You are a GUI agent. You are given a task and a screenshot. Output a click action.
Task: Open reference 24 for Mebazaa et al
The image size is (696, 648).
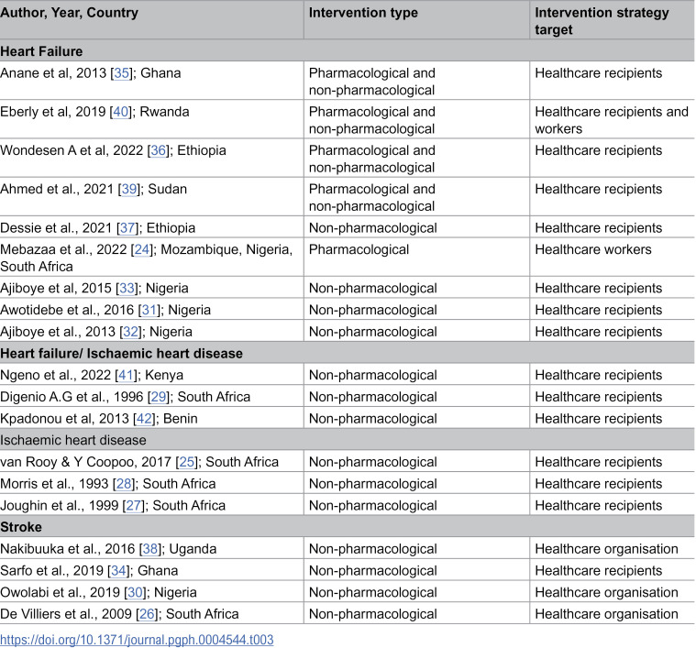pyautogui.click(x=142, y=249)
